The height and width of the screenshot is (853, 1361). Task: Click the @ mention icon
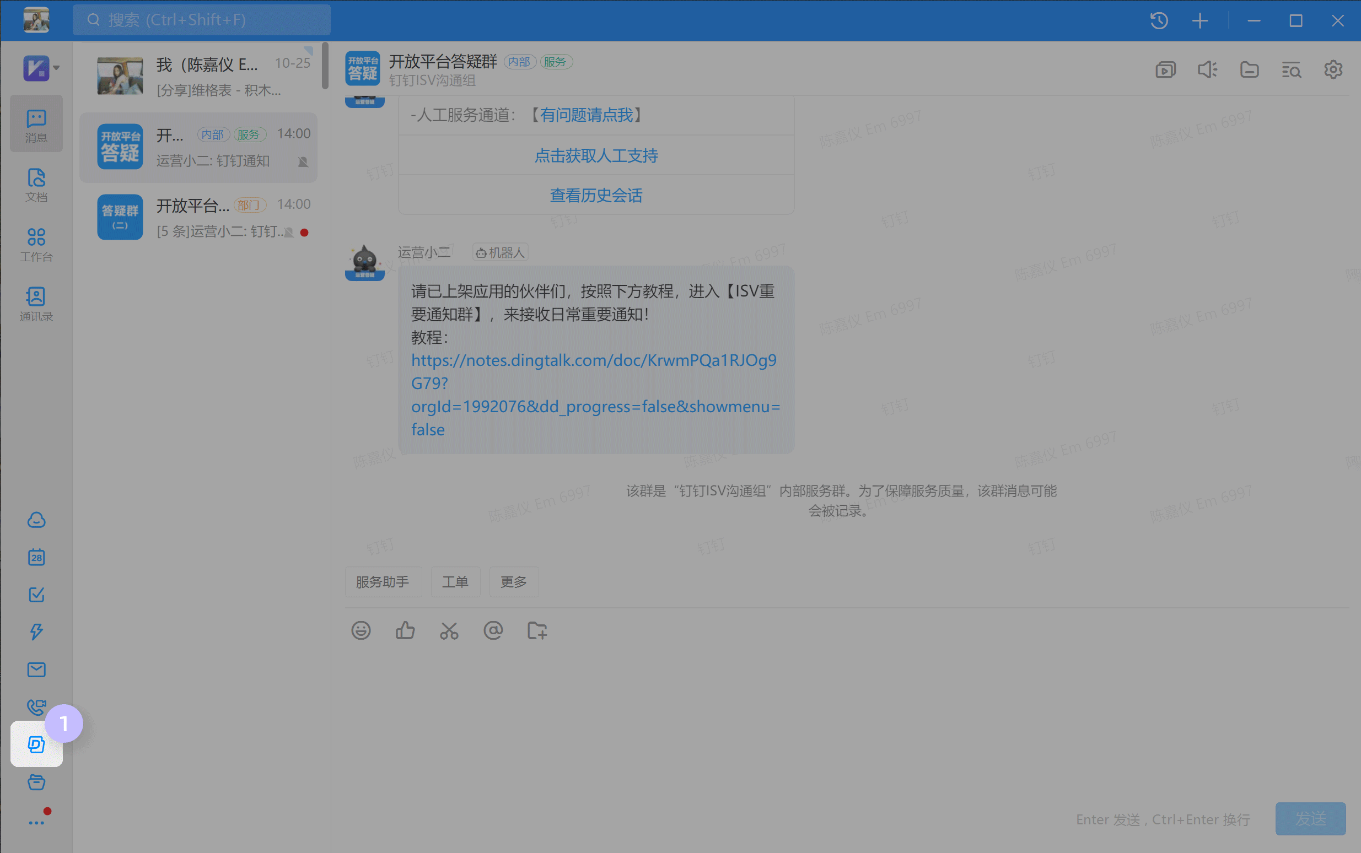tap(493, 630)
